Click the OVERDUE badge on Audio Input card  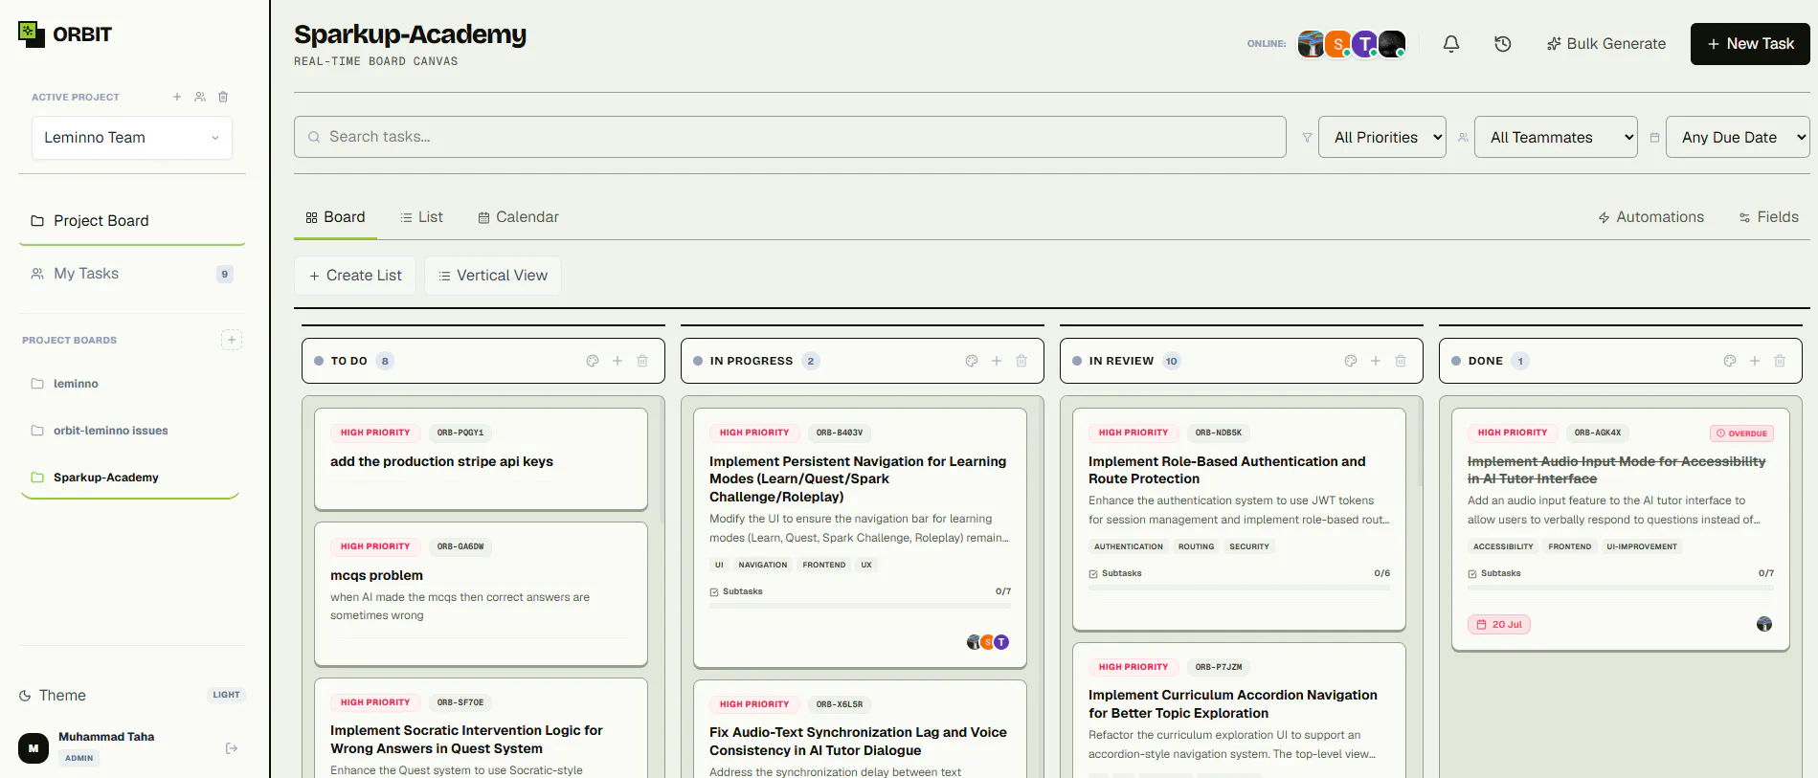click(x=1742, y=433)
